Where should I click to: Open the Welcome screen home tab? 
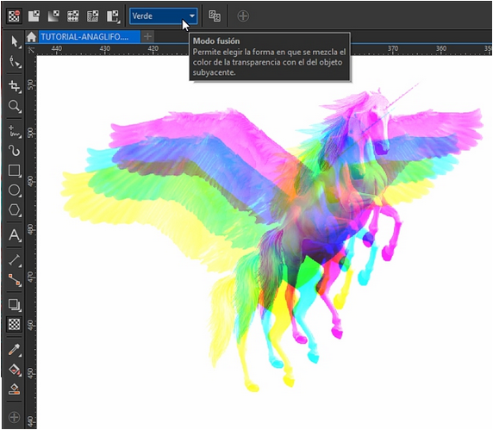pos(31,37)
